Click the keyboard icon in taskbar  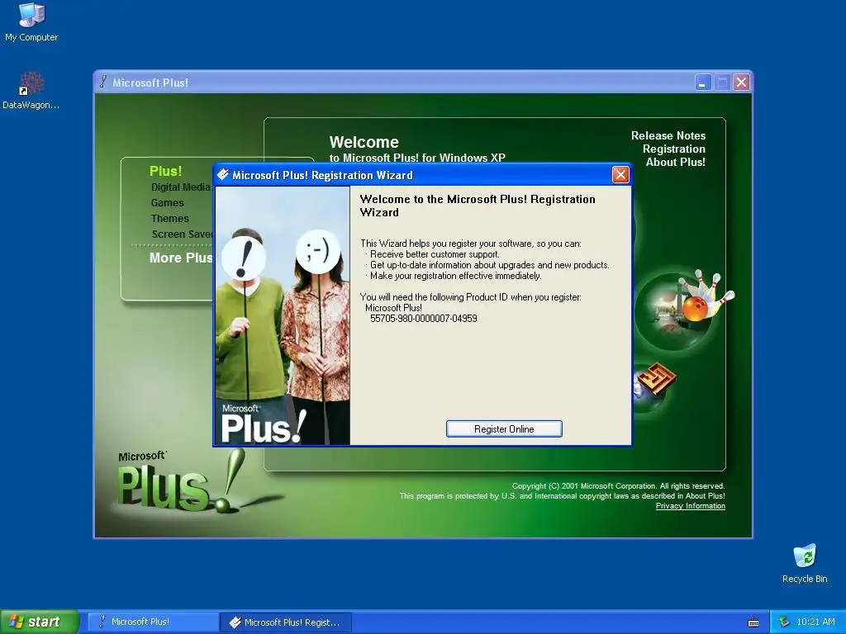[x=753, y=622]
